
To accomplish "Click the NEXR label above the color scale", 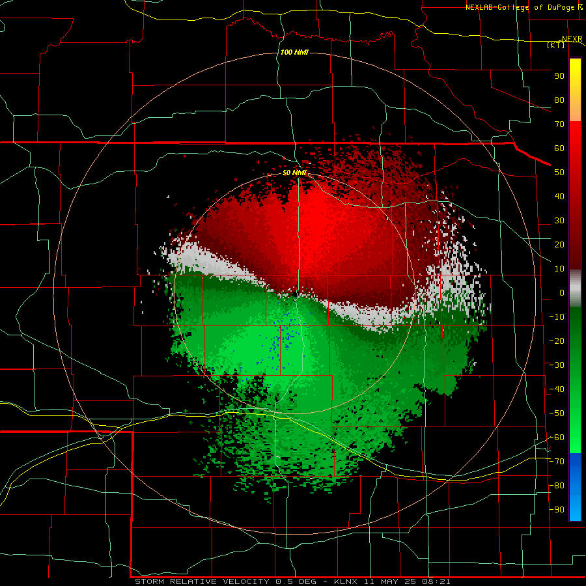I will click(x=572, y=39).
